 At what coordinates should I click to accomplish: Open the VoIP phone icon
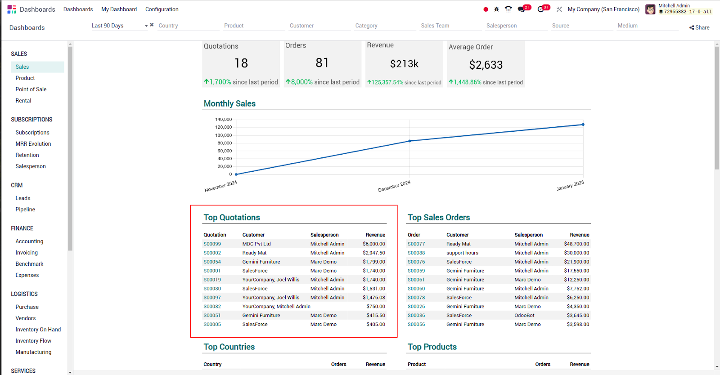pyautogui.click(x=508, y=9)
